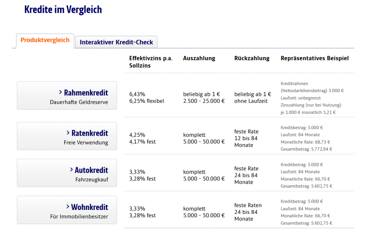This screenshot has width=375, height=241.
Task: Click the 4,17% fest Sollzins value
Action: [x=142, y=142]
